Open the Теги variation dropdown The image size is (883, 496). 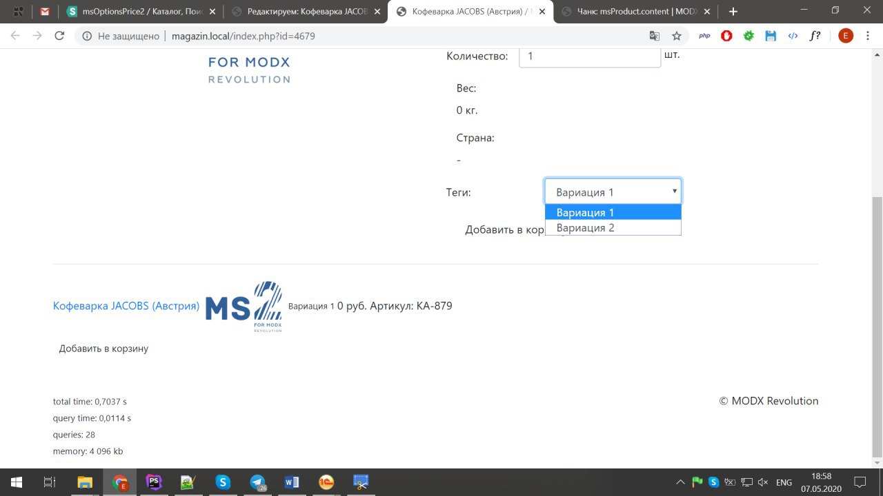click(x=613, y=192)
